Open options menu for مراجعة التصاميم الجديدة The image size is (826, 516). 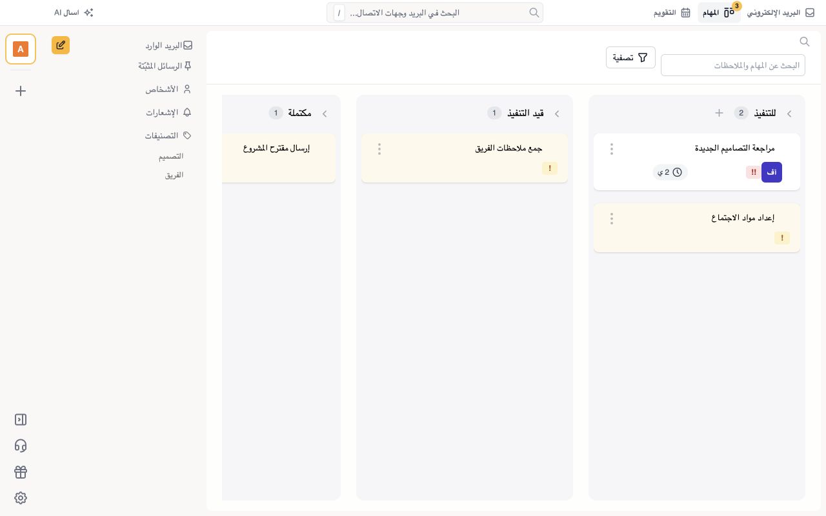click(x=612, y=149)
